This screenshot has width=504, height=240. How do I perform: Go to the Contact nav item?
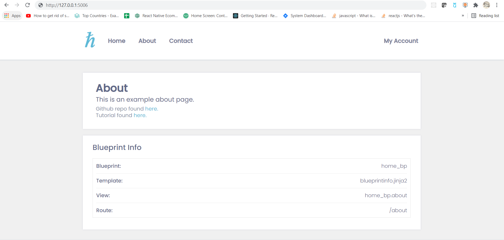coord(181,41)
